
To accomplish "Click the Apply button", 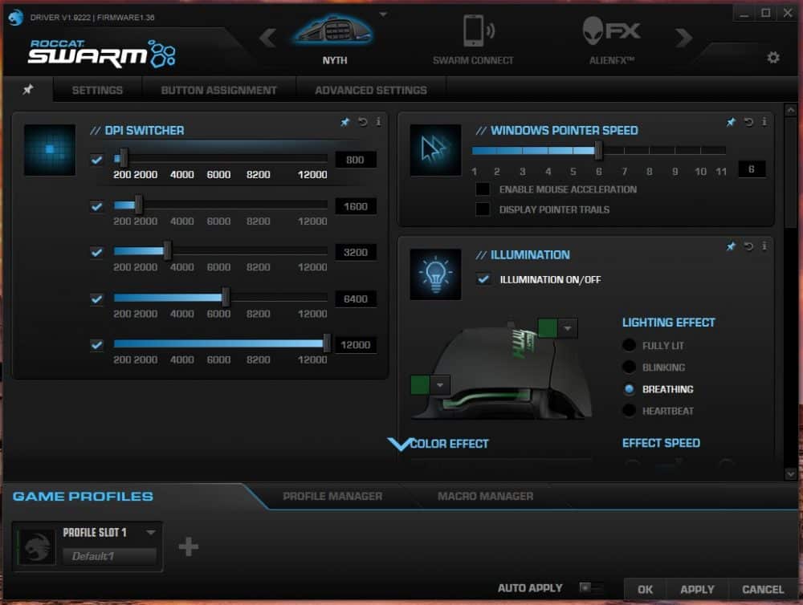I will 697,589.
